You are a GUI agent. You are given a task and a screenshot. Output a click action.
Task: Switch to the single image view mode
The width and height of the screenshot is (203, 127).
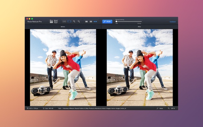tap(87, 21)
